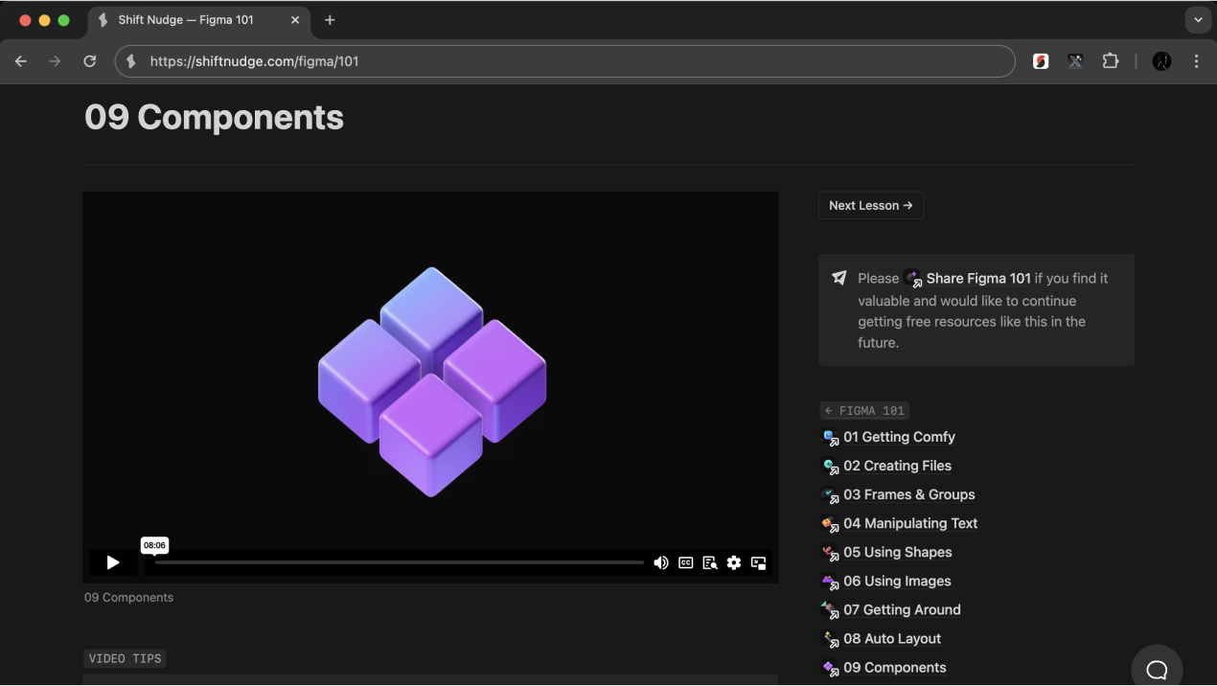Image resolution: width=1217 pixels, height=686 pixels.
Task: Click the address bar URL field
Action: click(x=565, y=61)
